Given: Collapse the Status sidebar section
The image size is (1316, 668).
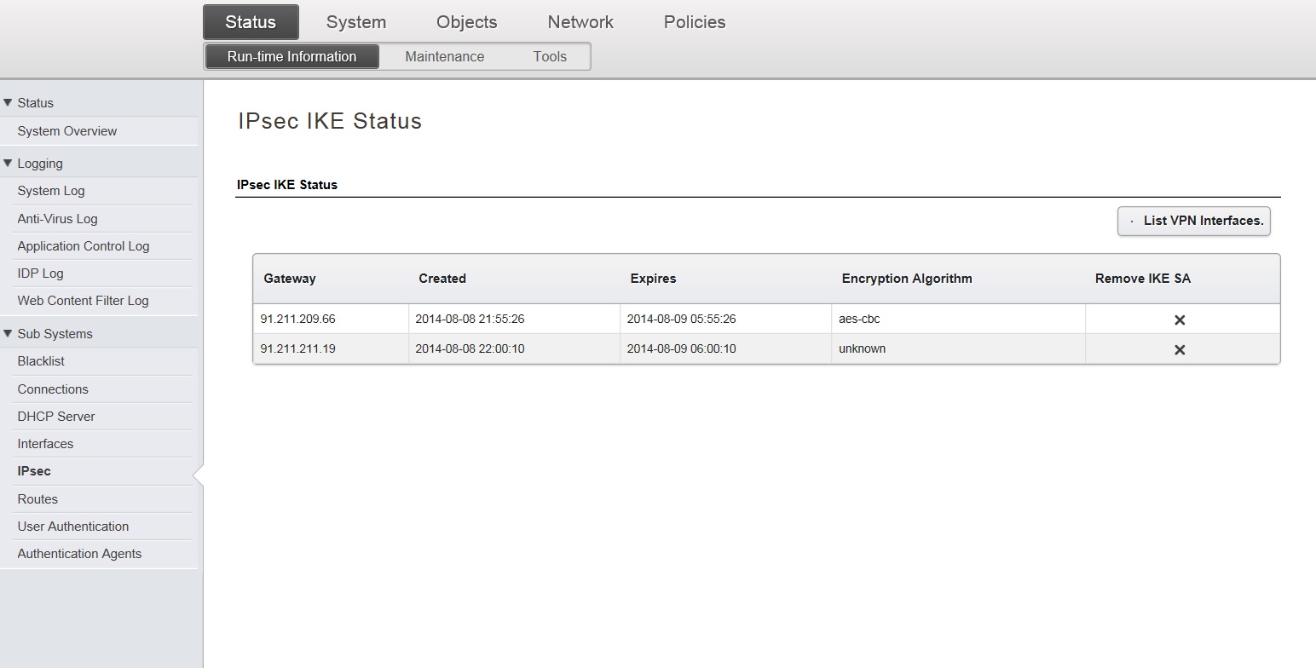Looking at the screenshot, I should pos(9,103).
